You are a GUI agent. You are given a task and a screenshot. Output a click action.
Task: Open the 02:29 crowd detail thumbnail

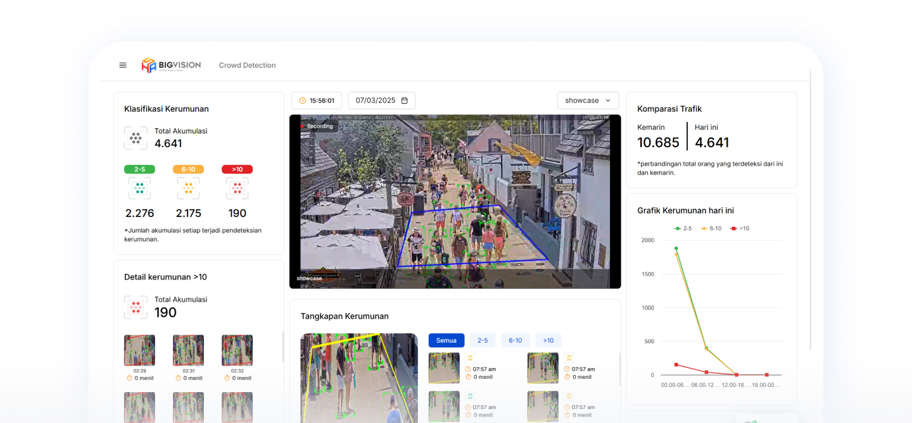click(x=139, y=351)
